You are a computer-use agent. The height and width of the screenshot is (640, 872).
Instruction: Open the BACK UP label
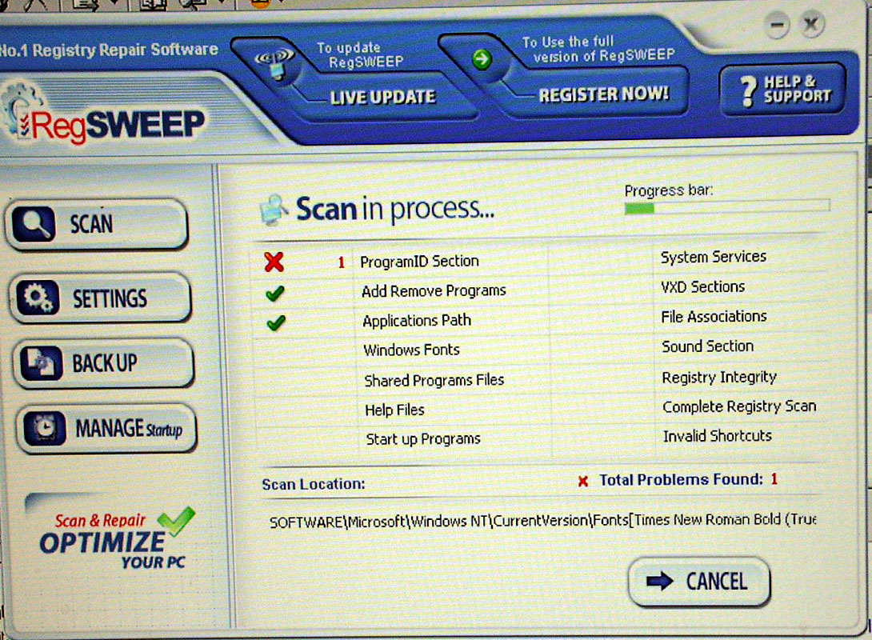coord(105,363)
